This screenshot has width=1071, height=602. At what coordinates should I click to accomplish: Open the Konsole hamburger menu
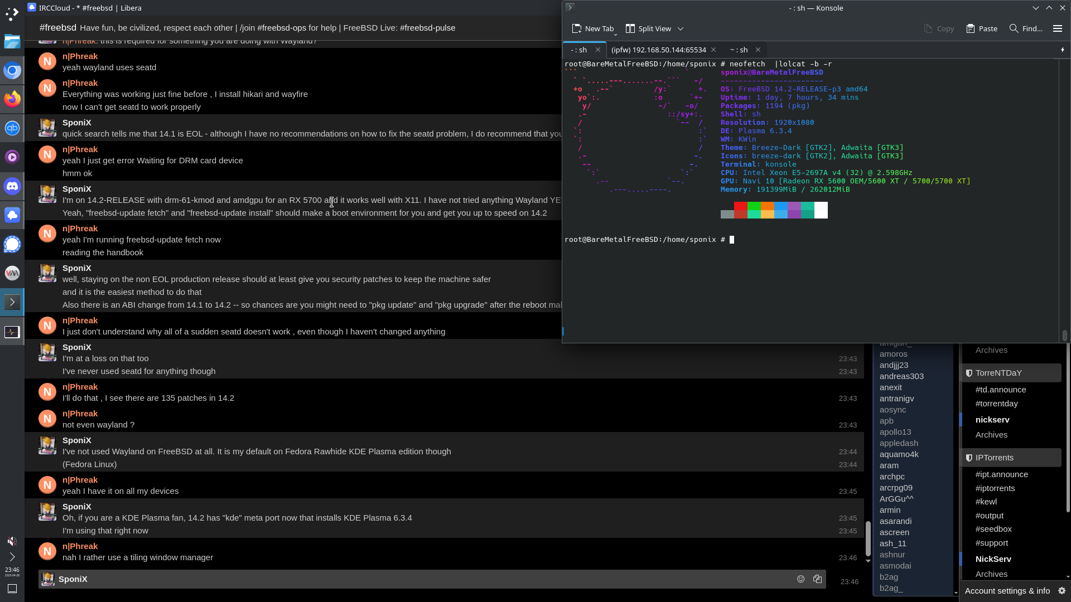[x=1058, y=28]
